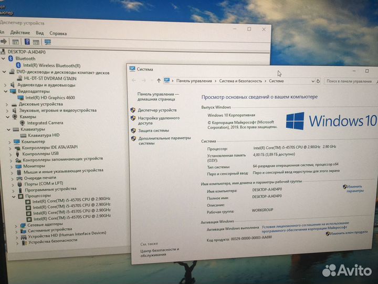Viewport: 378px width, 284px height.
Task: Click Изменить параметры link
Action: pyautogui.click(x=355, y=189)
